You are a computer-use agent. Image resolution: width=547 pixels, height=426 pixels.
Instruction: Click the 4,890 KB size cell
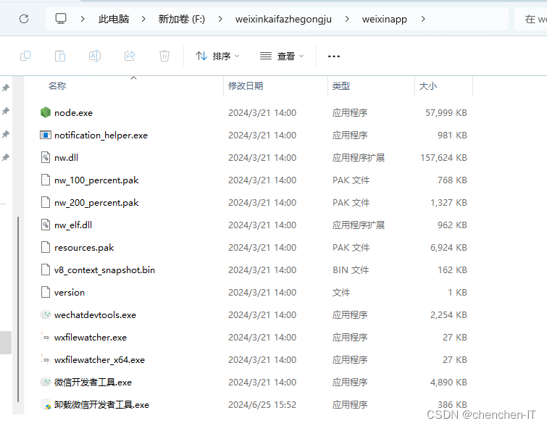tap(448, 382)
